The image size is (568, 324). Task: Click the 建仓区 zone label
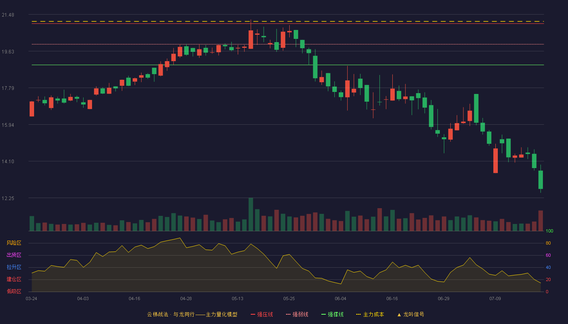coord(14,279)
